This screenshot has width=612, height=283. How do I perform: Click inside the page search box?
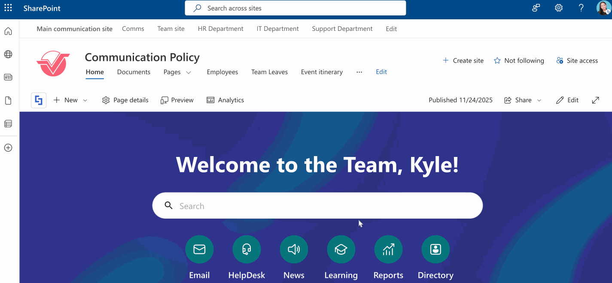pyautogui.click(x=317, y=205)
